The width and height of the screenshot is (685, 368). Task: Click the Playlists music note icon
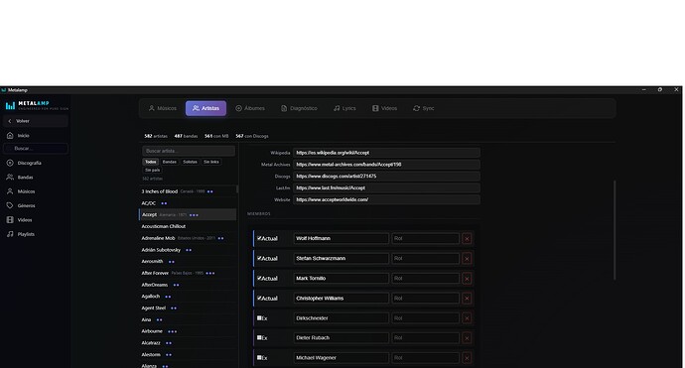pos(10,234)
